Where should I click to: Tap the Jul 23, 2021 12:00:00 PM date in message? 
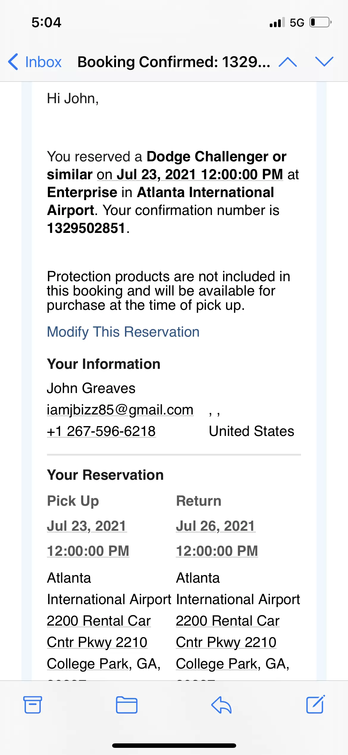tap(200, 174)
